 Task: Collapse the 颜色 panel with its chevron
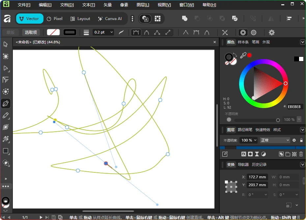(302, 42)
